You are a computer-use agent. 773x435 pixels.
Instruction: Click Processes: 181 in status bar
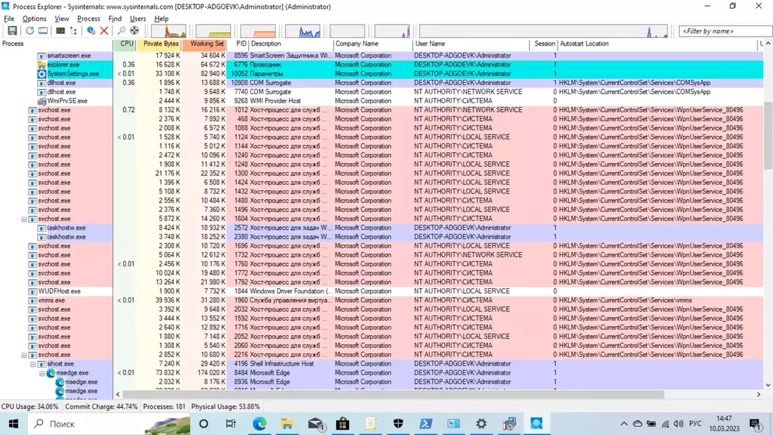[x=164, y=407]
